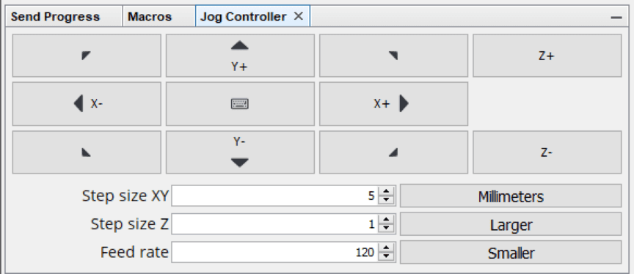Image resolution: width=634 pixels, height=274 pixels.
Task: Lower the Z axis with Z-
Action: [x=547, y=152]
